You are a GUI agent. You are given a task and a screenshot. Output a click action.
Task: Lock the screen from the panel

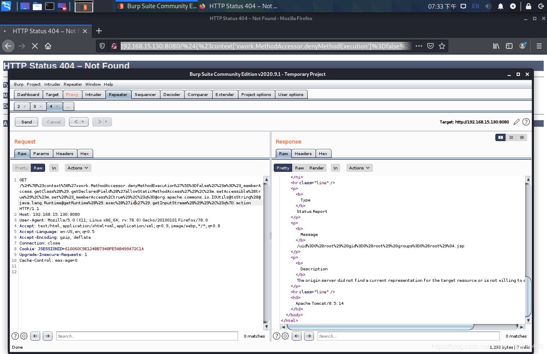[529, 6]
